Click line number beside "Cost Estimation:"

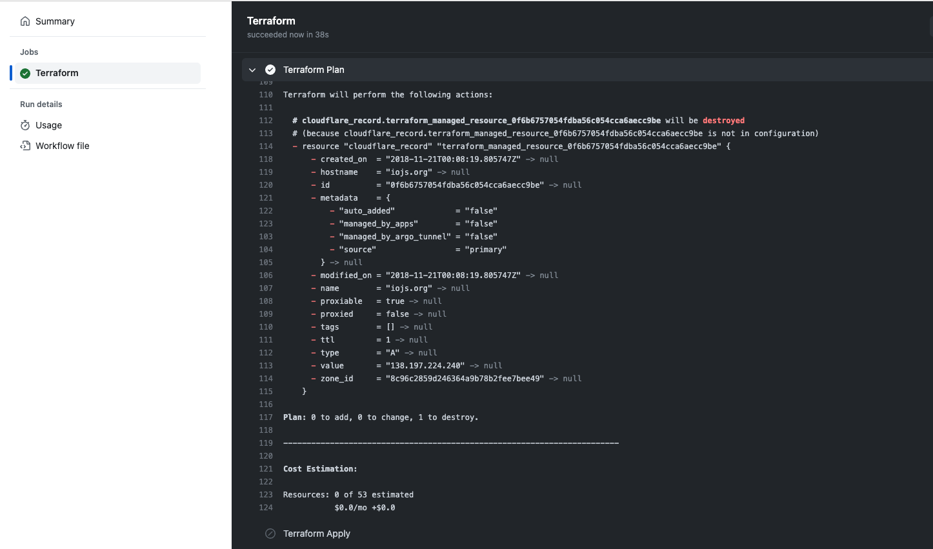[x=266, y=469]
